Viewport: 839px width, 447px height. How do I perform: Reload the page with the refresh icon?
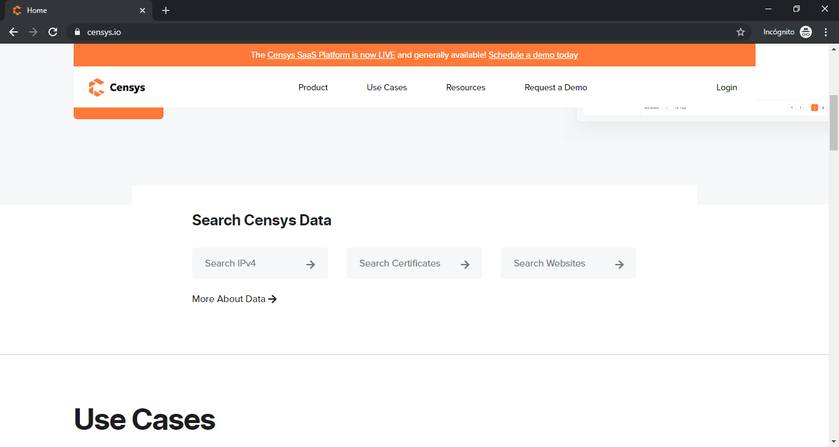coord(53,32)
